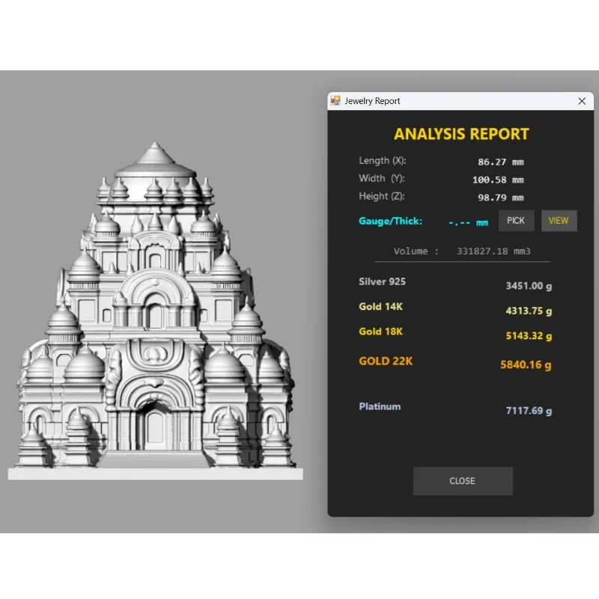Close the Jewelry Report window with X
The image size is (599, 599).
582,101
